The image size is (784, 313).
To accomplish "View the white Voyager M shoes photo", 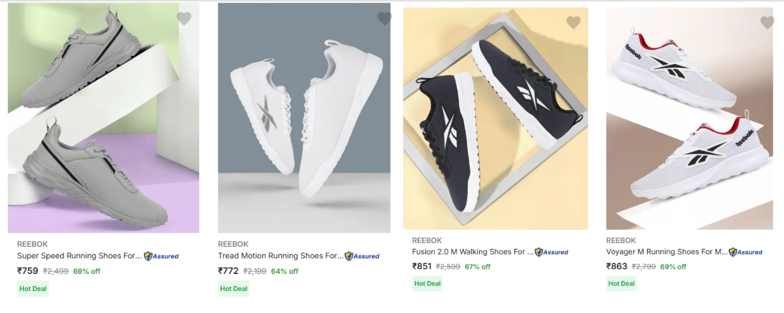I will [x=689, y=119].
